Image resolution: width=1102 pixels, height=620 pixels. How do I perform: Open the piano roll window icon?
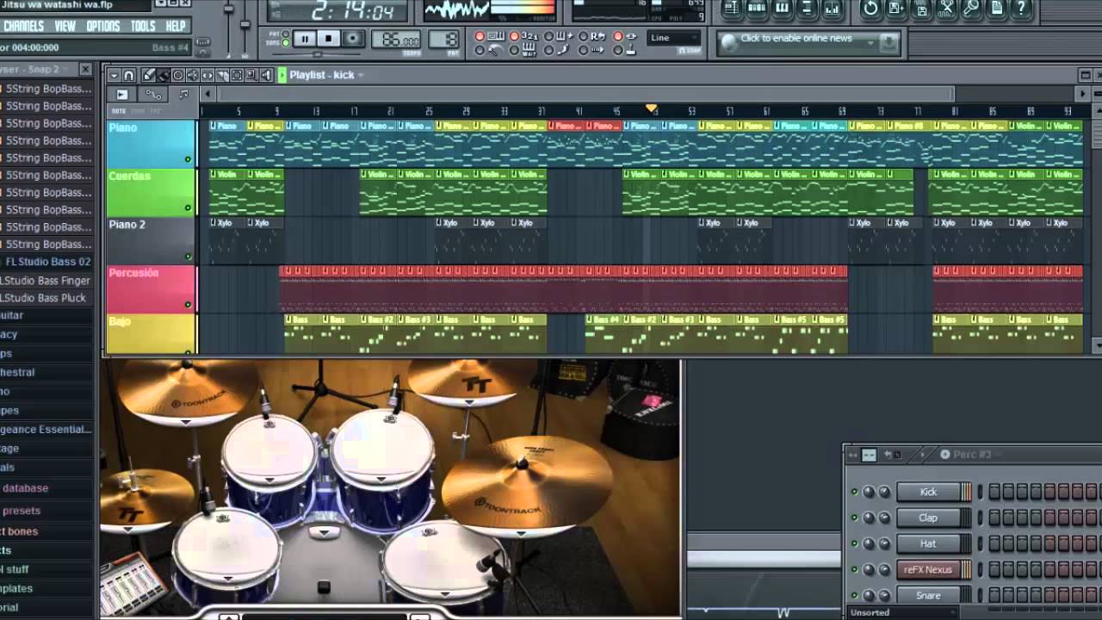click(x=782, y=9)
